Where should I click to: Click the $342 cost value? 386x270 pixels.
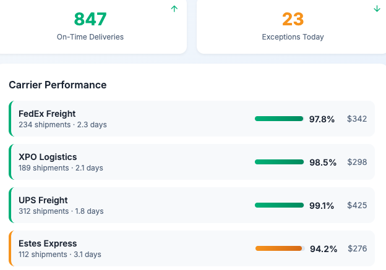[357, 119]
